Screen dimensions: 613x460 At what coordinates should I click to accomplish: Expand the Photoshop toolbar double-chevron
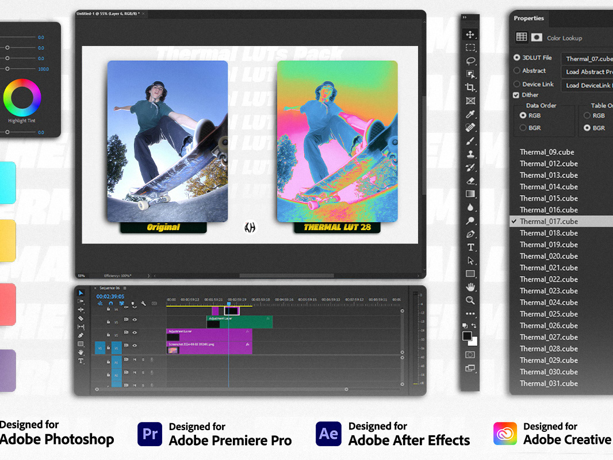[465, 17]
